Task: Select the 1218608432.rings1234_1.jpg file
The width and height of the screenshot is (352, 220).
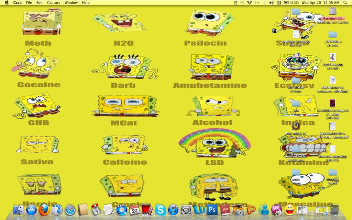Action: tap(332, 103)
